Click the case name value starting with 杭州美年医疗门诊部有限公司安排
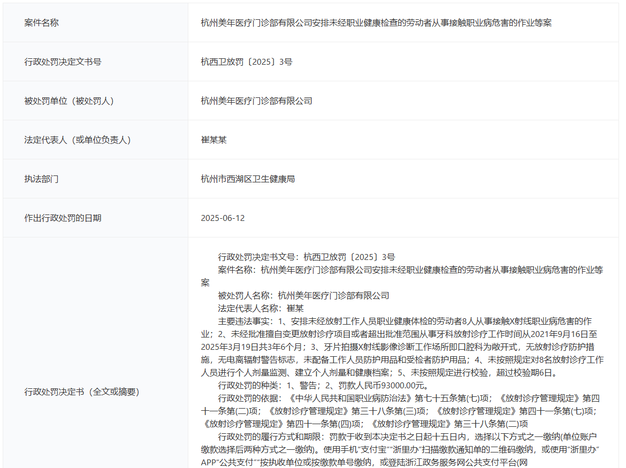 376,23
